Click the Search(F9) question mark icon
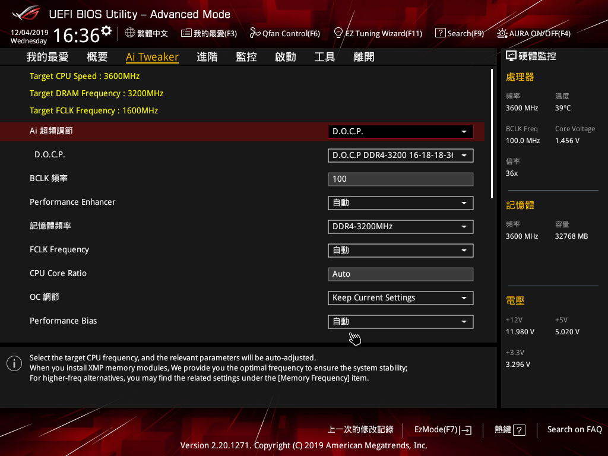This screenshot has height=456, width=608. coord(440,33)
